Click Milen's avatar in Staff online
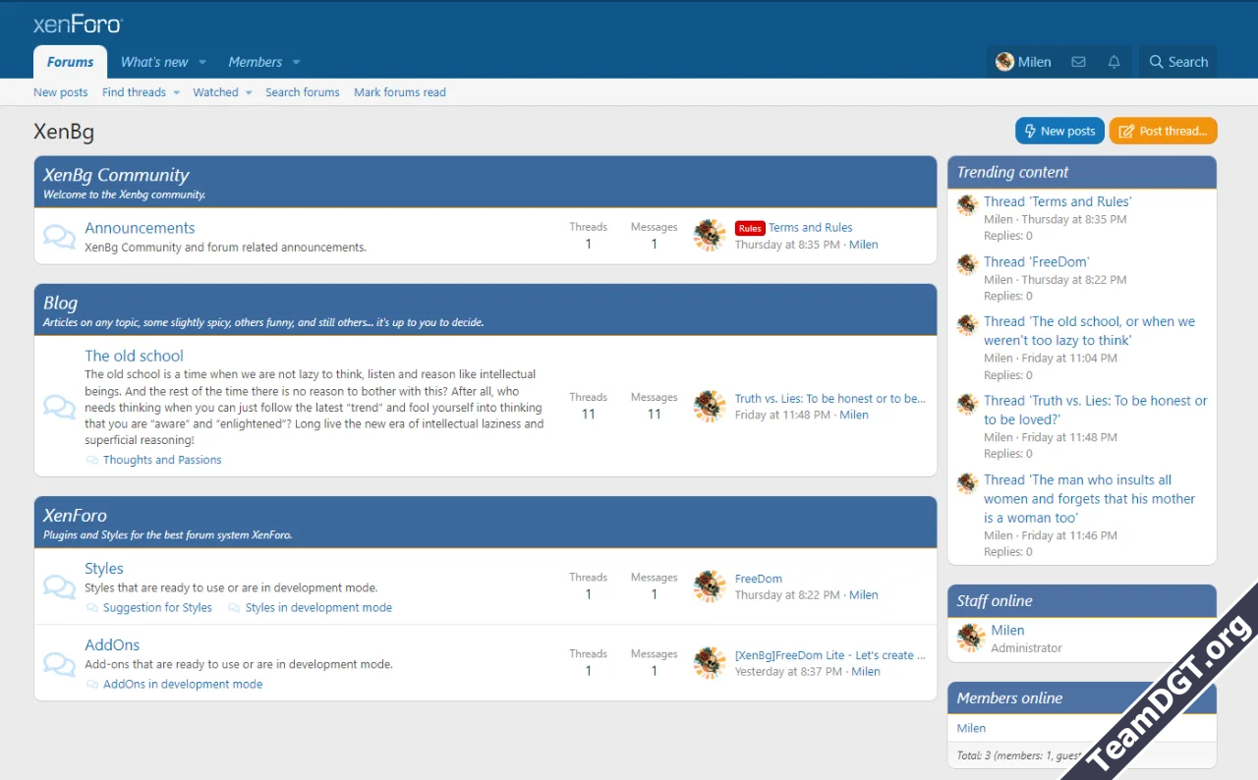Image resolution: width=1258 pixels, height=780 pixels. pyautogui.click(x=971, y=638)
